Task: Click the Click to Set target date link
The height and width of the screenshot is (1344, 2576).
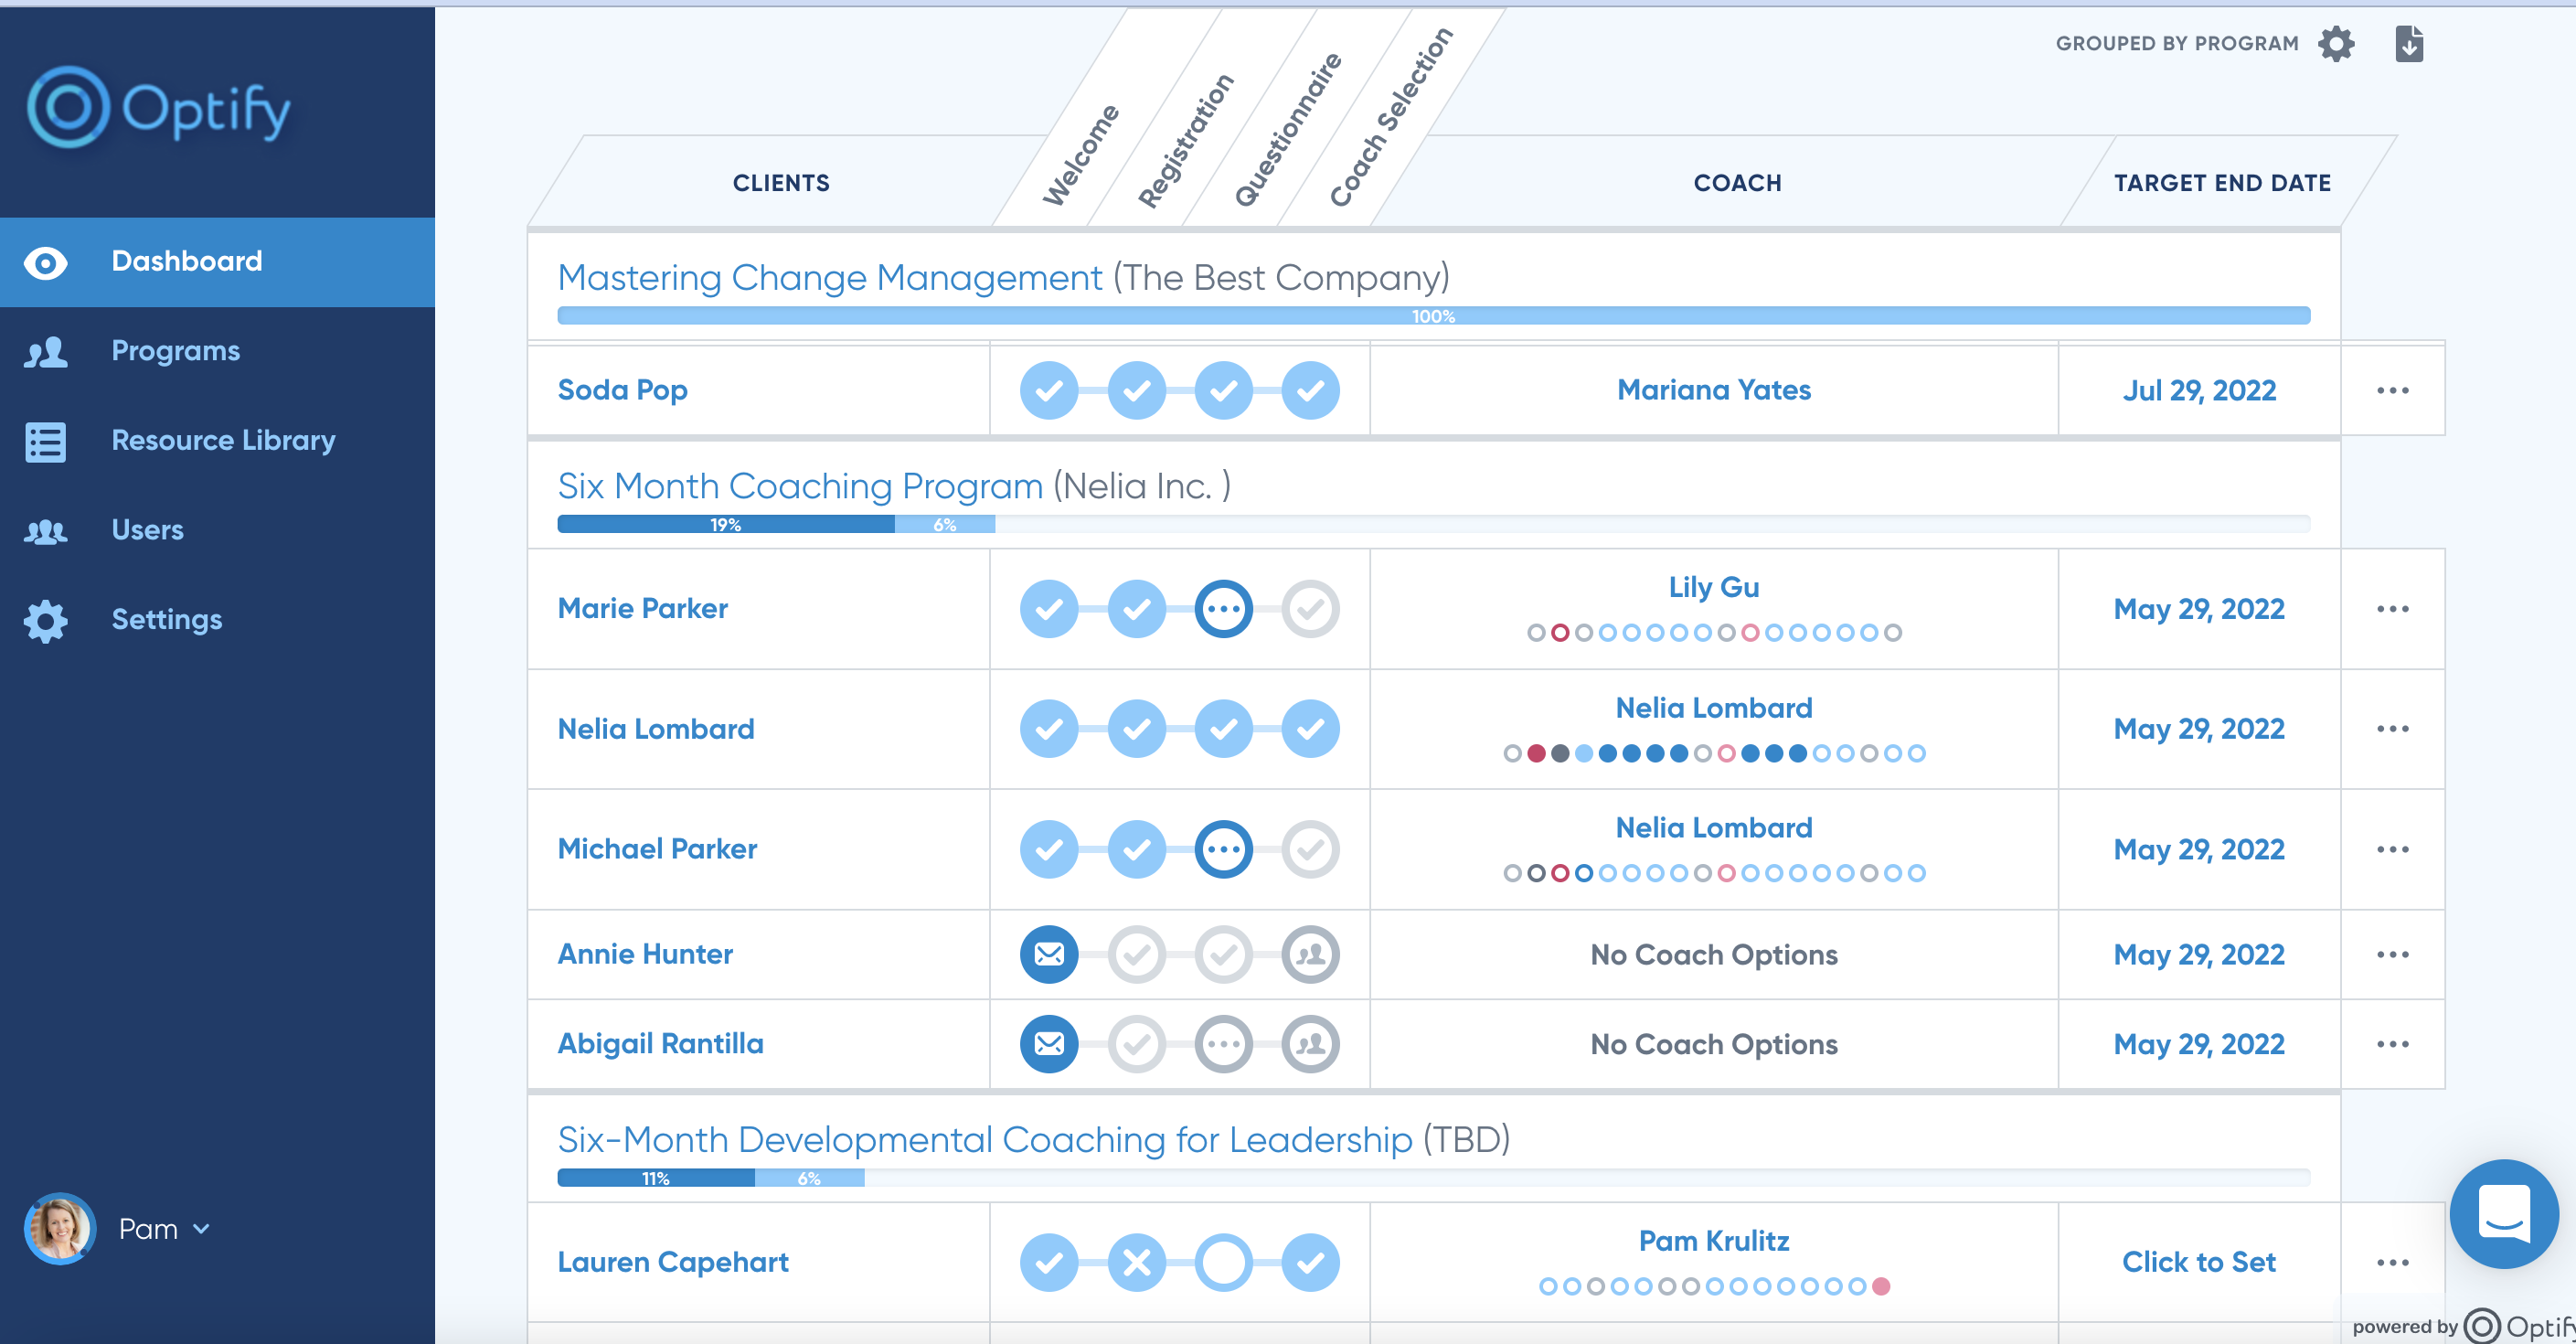Action: 2199,1261
